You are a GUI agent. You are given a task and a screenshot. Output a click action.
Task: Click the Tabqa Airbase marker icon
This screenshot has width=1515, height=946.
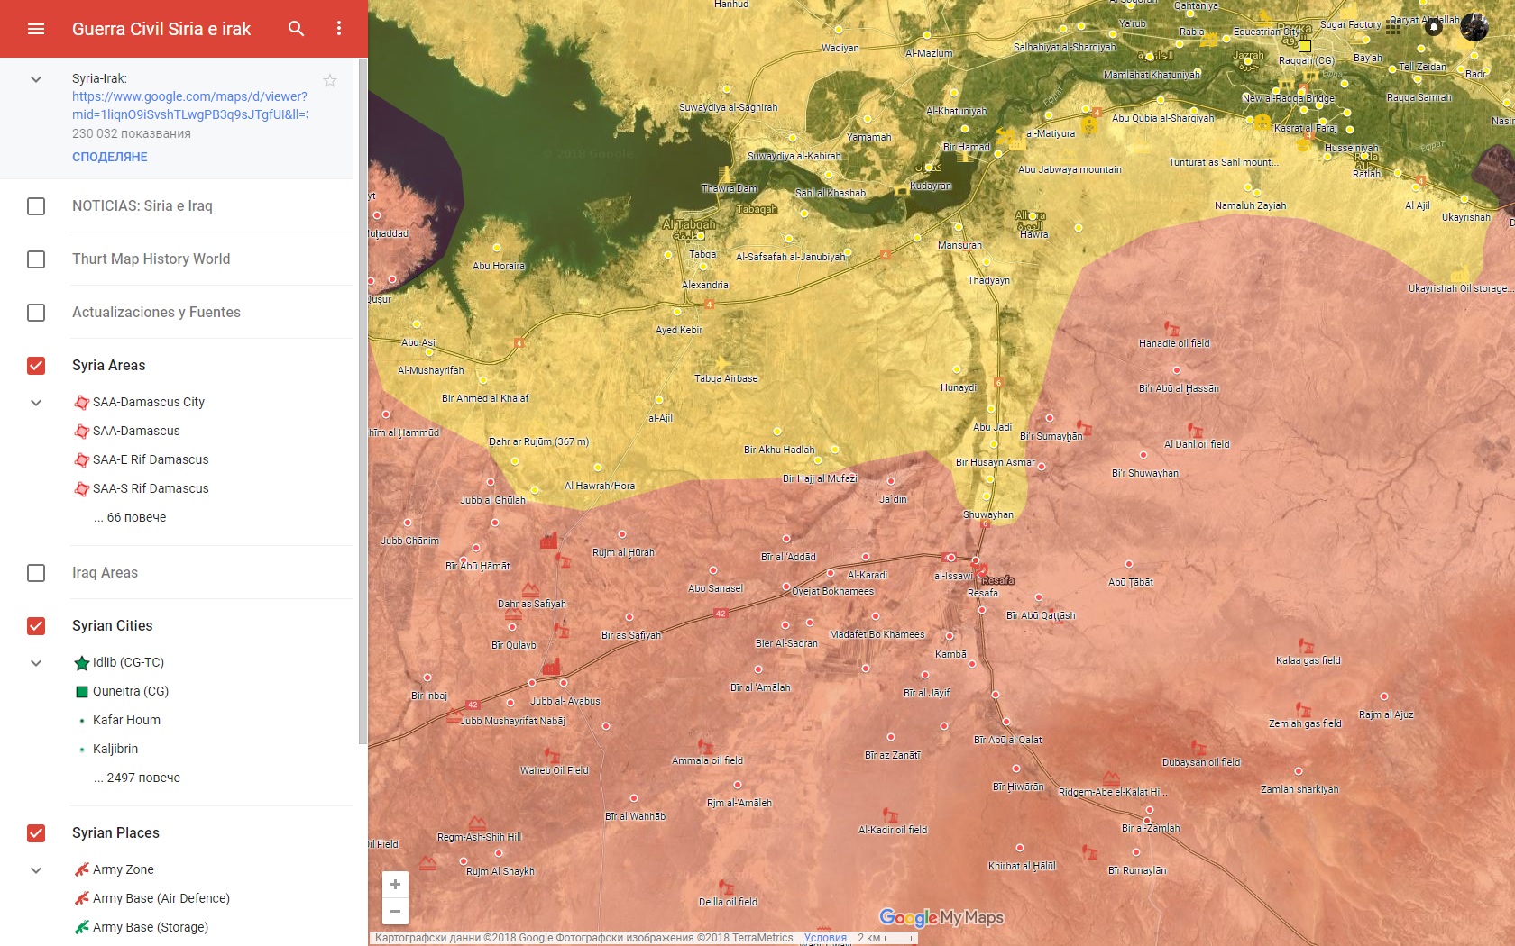point(722,364)
